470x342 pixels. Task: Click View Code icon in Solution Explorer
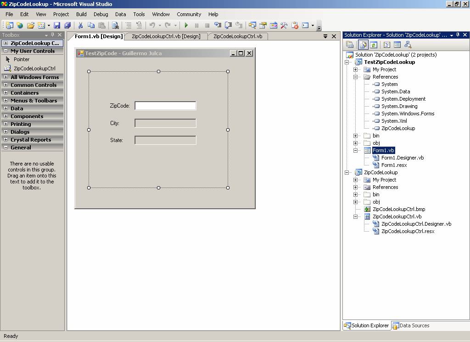pyautogui.click(x=386, y=45)
